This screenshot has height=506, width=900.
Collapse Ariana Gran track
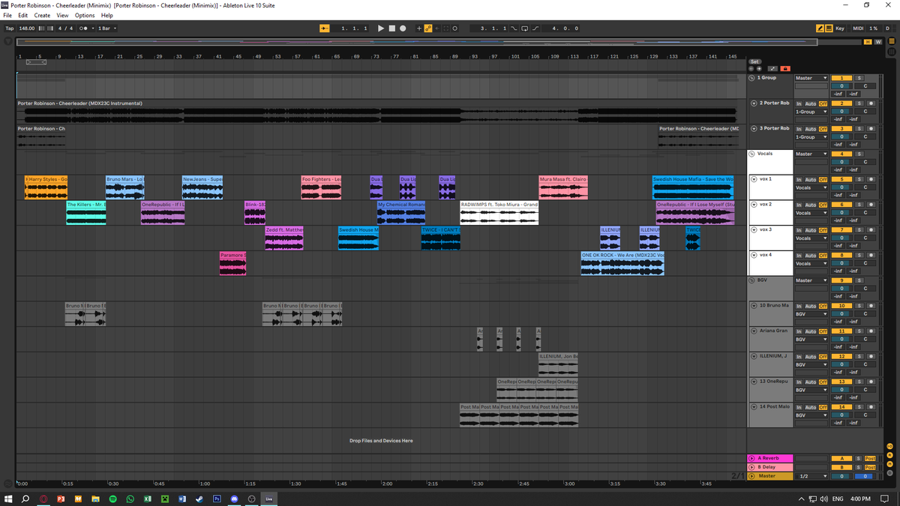coord(754,331)
